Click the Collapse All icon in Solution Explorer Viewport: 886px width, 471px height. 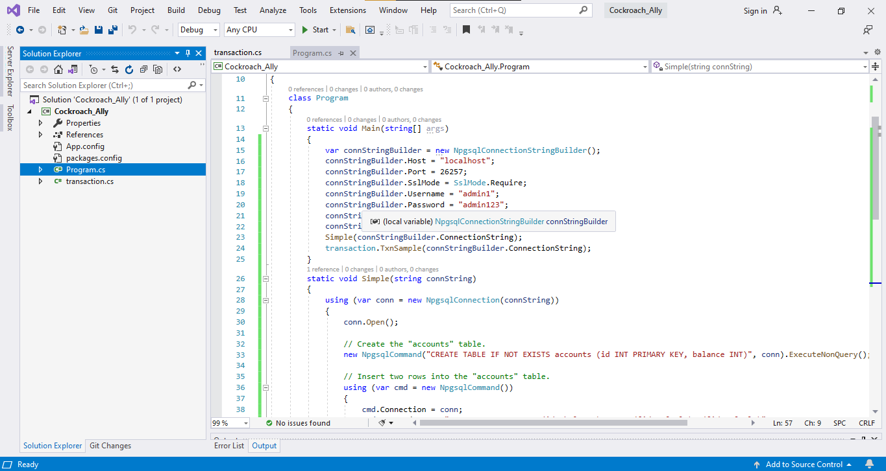143,69
